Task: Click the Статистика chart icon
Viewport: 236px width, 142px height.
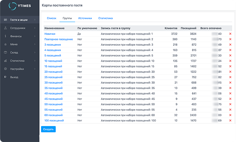Action: coord(5,61)
